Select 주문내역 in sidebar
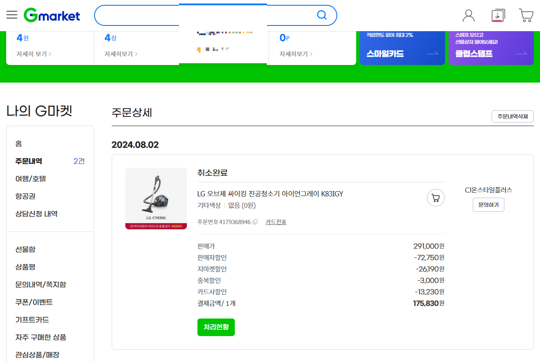The height and width of the screenshot is (362, 540). click(29, 161)
